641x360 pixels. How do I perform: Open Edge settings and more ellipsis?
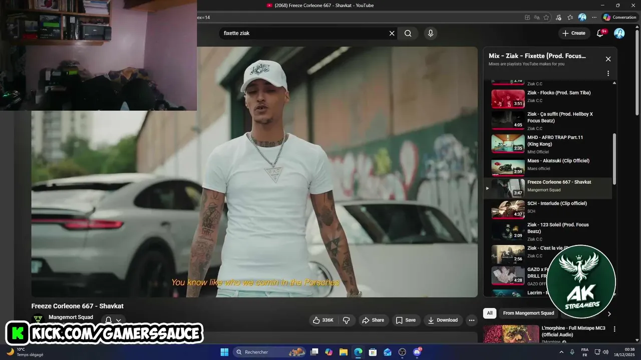click(x=594, y=17)
